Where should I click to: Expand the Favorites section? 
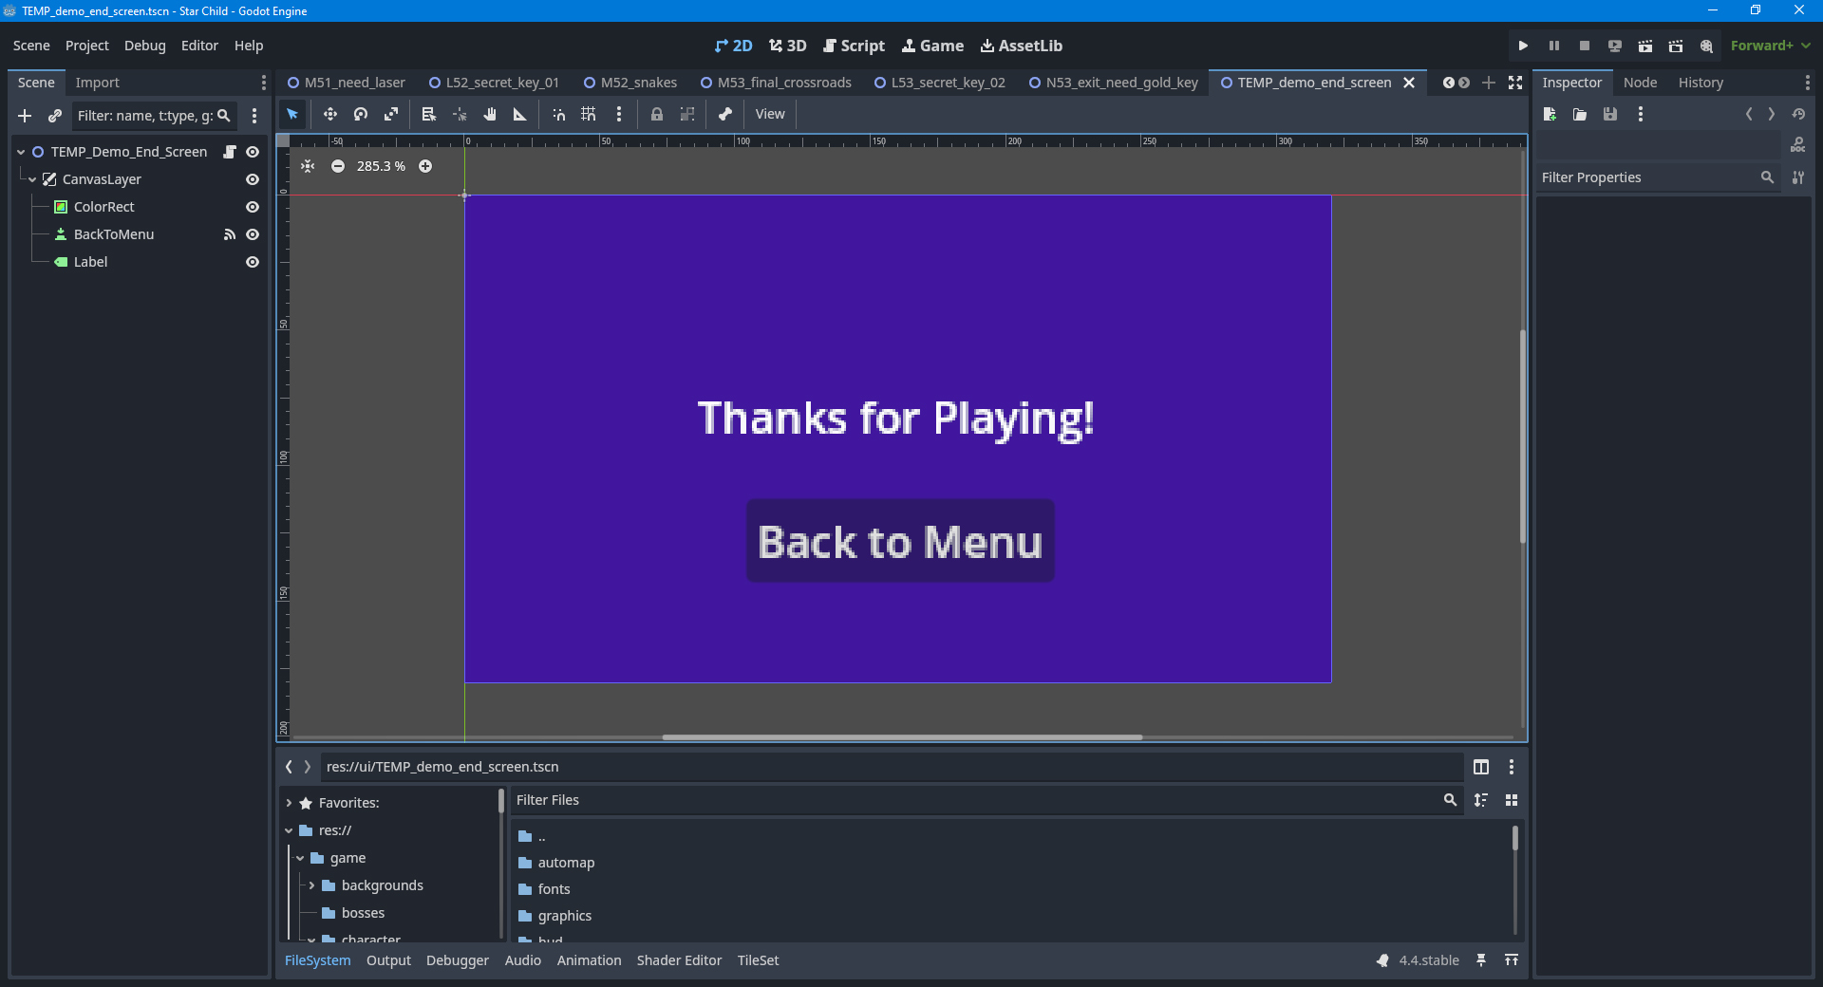[290, 803]
